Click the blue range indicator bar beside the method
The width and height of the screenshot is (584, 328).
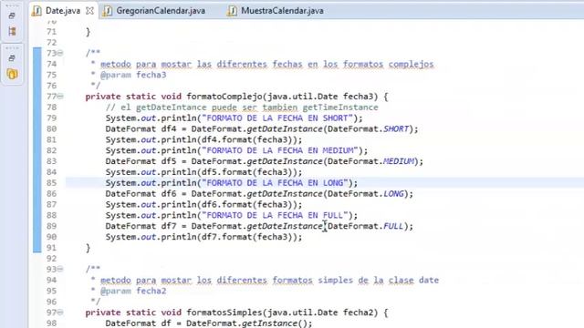36,149
